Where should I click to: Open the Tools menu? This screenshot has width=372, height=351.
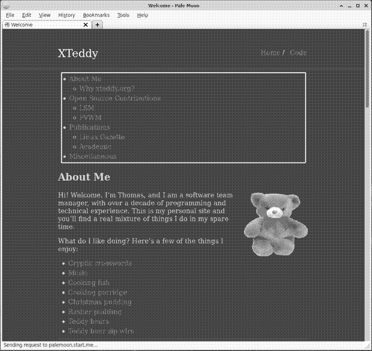[123, 15]
